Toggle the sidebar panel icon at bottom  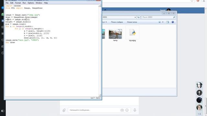coord(3,111)
